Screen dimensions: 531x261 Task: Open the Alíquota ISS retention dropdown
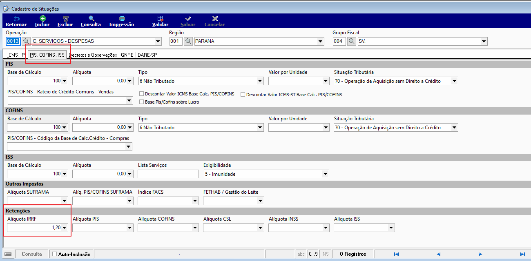(x=391, y=228)
